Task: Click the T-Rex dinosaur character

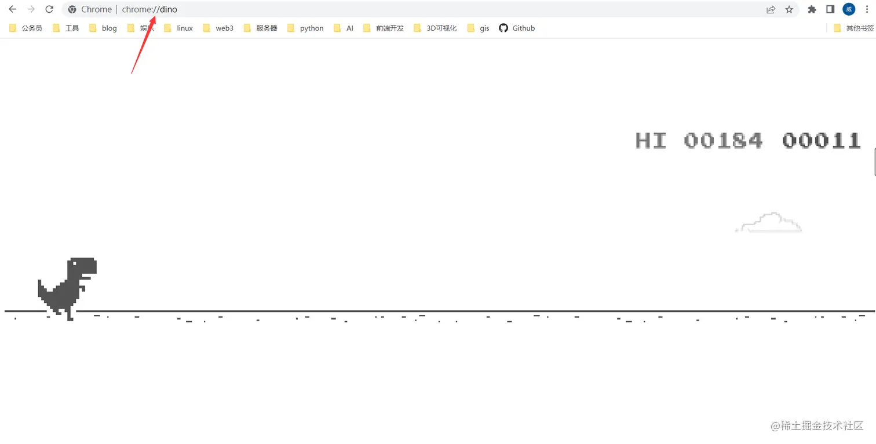Action: coord(67,289)
